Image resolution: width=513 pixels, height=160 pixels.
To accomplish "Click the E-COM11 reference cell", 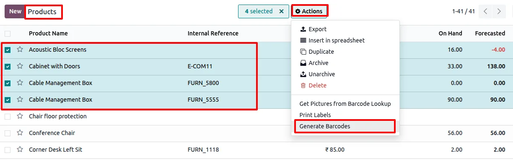I will (x=200, y=66).
